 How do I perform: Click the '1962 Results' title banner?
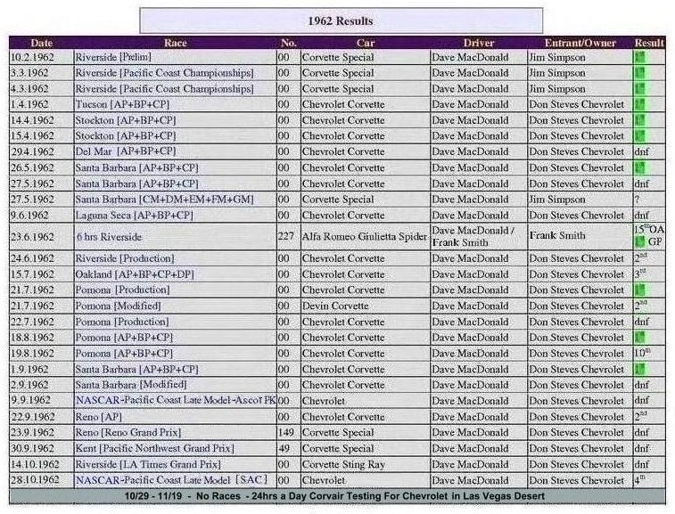[341, 20]
